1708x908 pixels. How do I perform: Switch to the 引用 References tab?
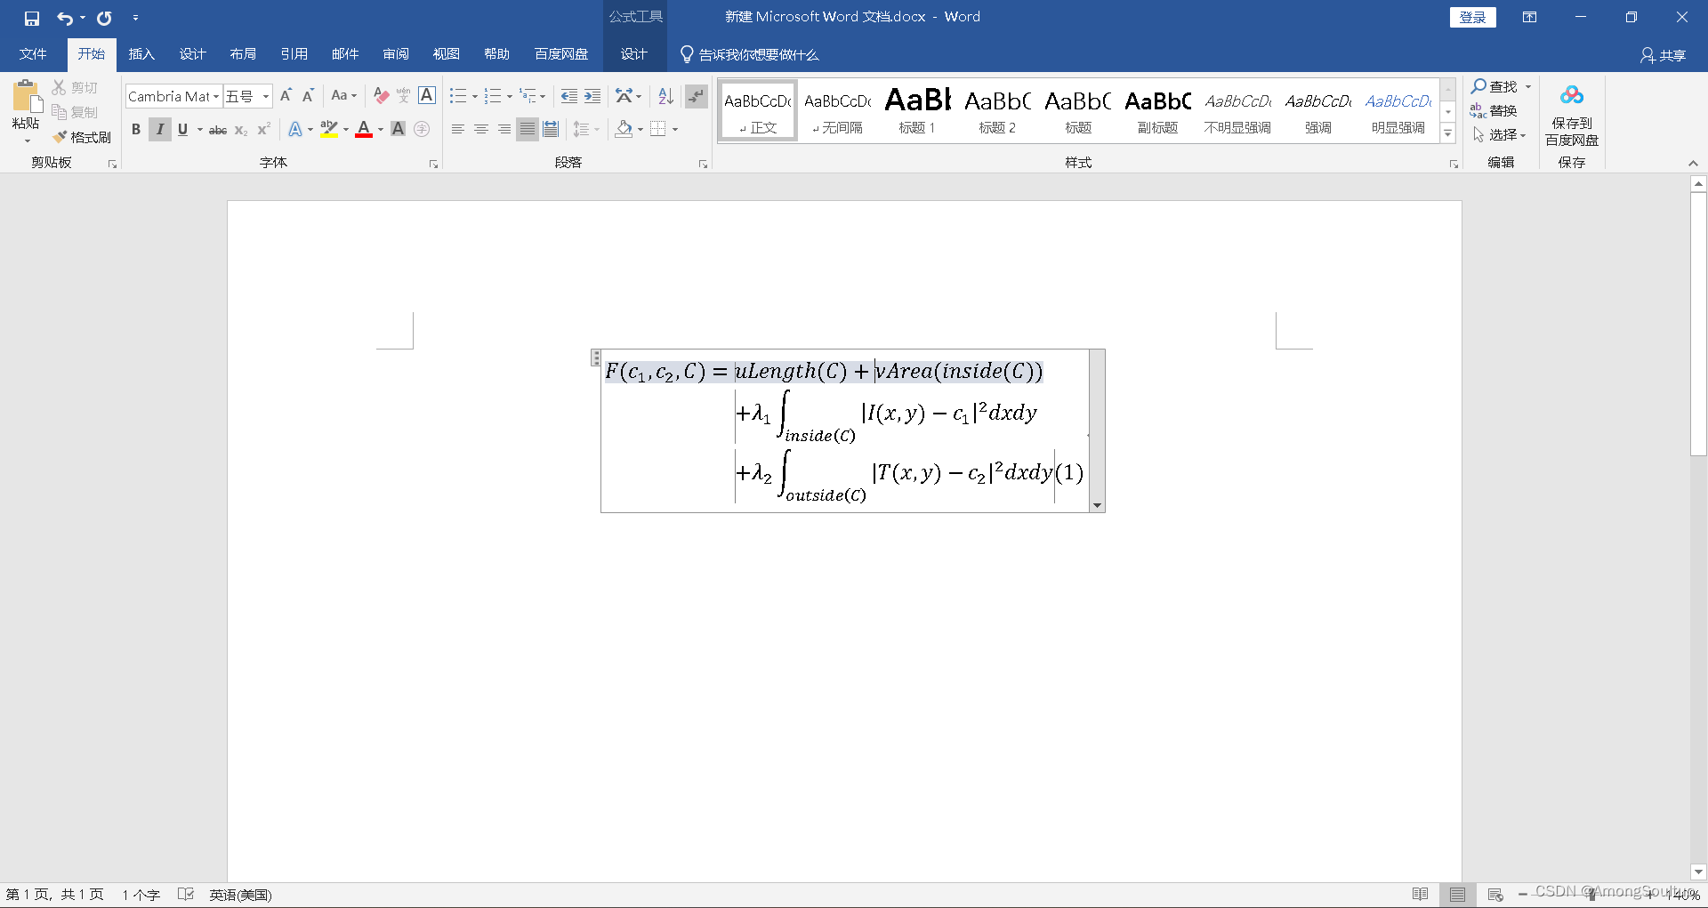tap(294, 54)
